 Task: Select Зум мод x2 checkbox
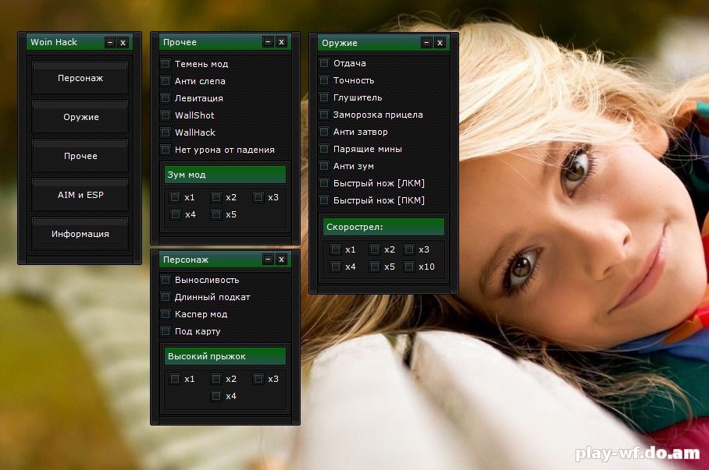[216, 197]
